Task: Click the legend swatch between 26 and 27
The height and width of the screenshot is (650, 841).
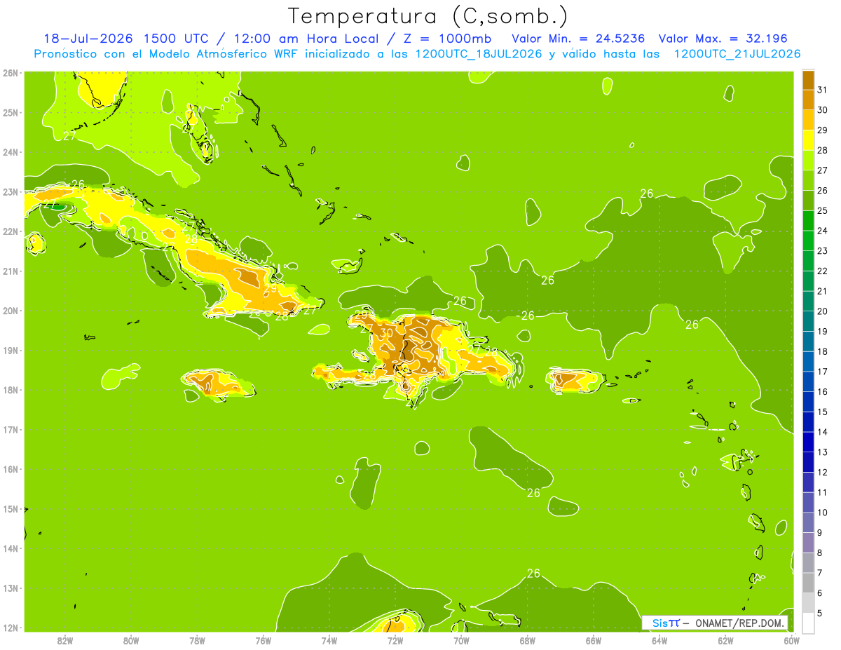Action: pyautogui.click(x=808, y=180)
